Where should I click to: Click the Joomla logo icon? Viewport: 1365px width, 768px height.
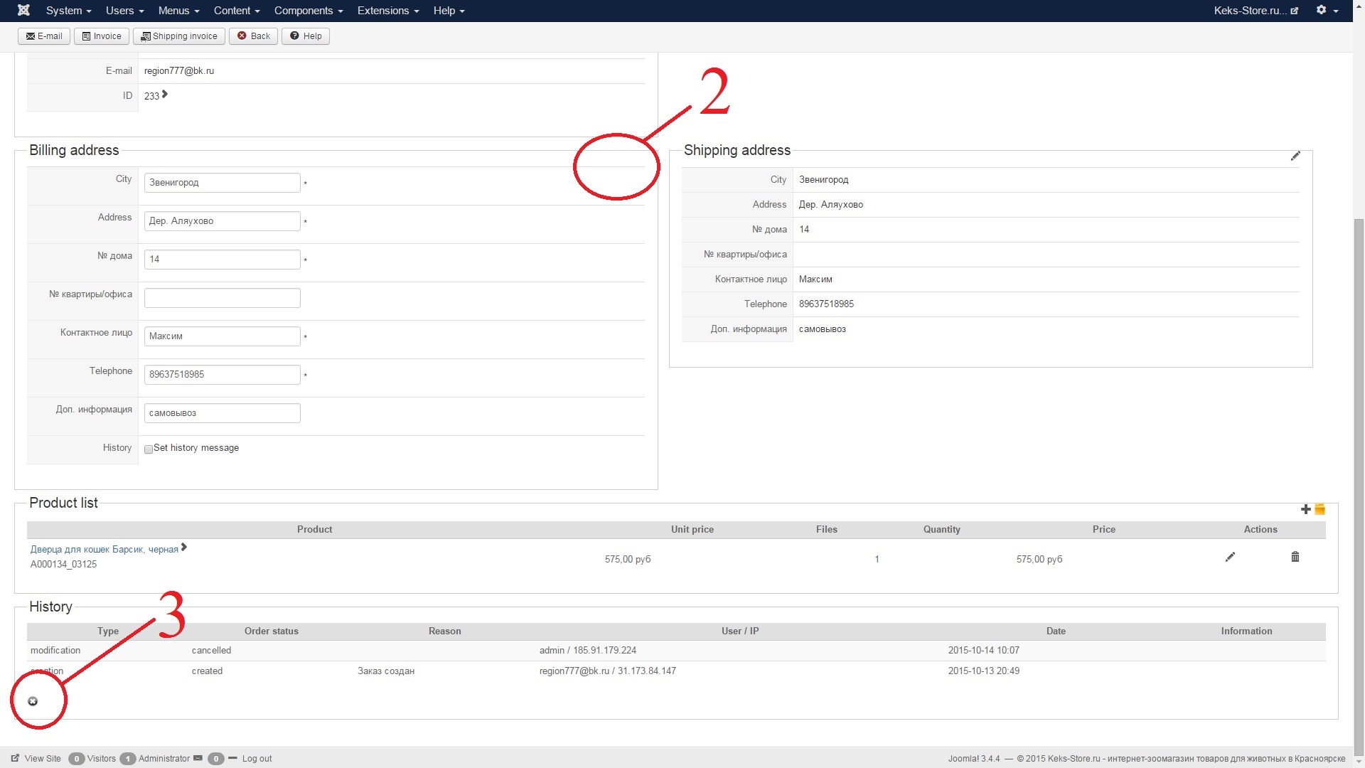23,11
